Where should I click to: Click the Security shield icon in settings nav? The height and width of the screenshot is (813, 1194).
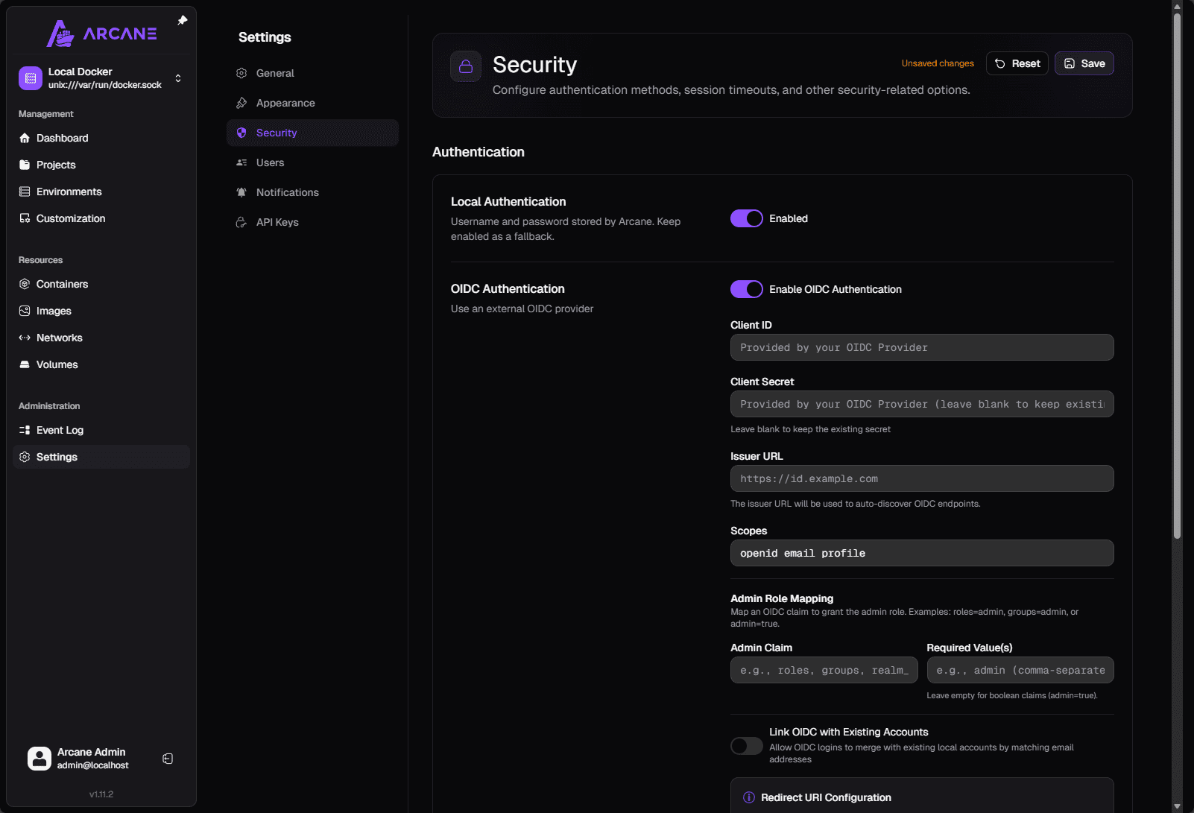[241, 132]
